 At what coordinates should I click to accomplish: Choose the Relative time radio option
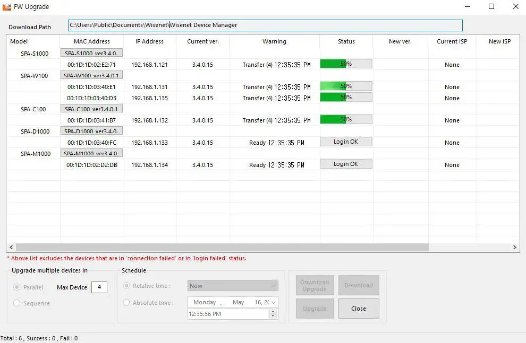point(126,286)
